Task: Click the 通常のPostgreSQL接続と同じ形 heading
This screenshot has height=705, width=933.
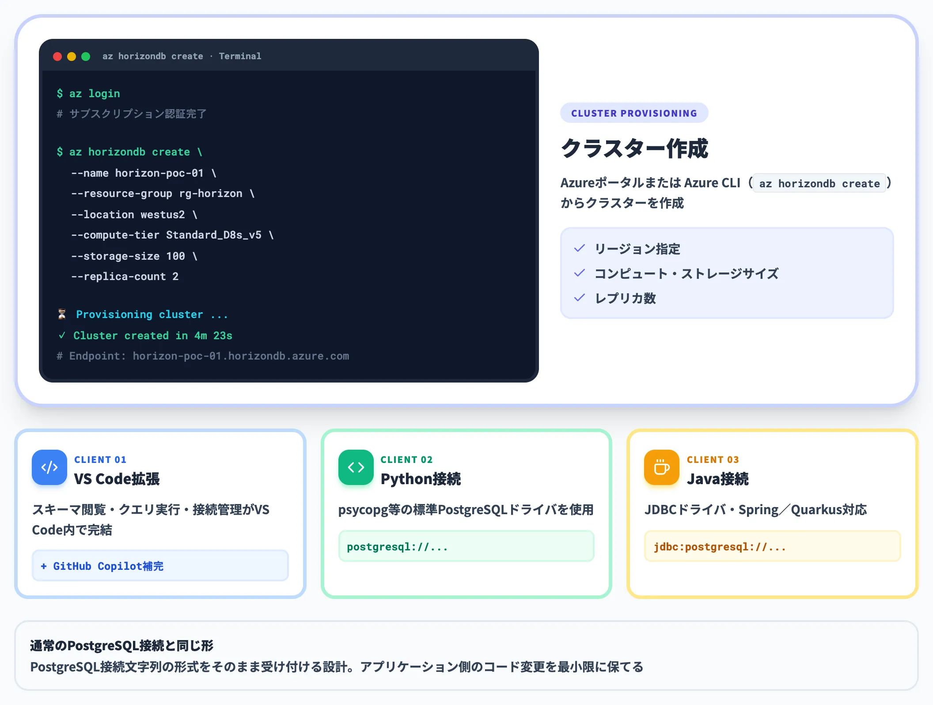Action: (121, 645)
